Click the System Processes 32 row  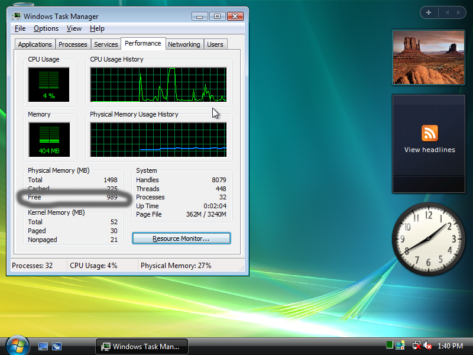point(181,197)
